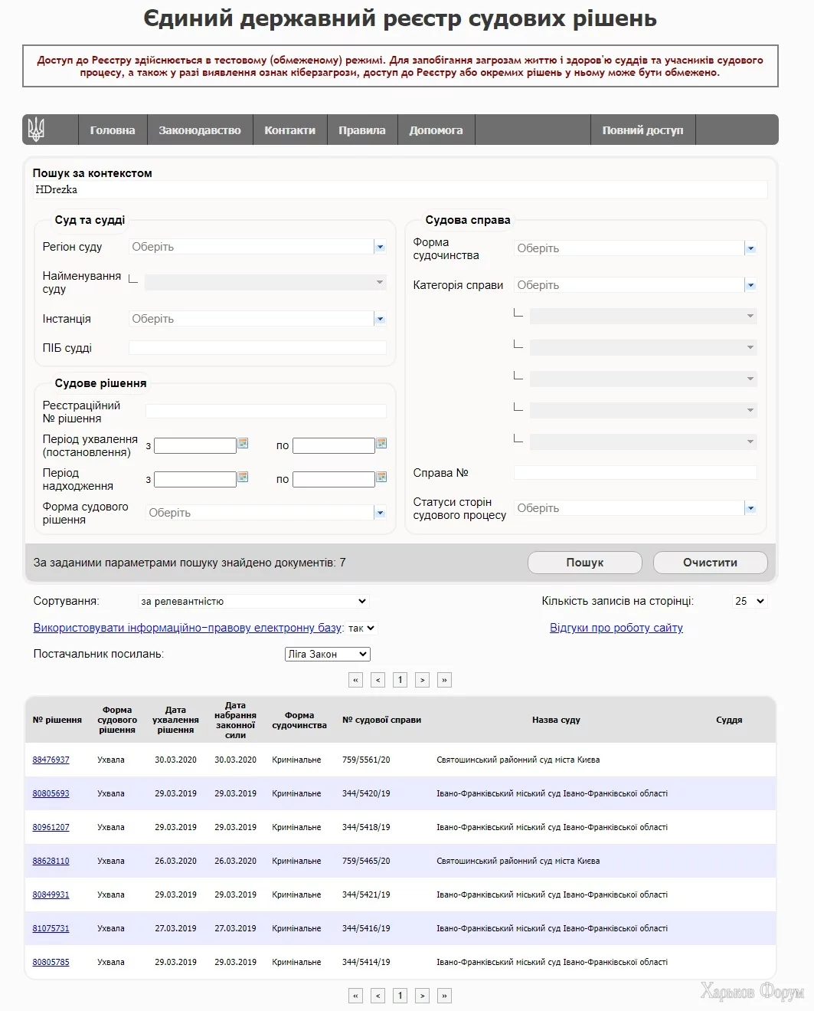Screen dimensions: 814x1011
Task: Open the 'так' legal database dropdown
Action: click(x=361, y=628)
